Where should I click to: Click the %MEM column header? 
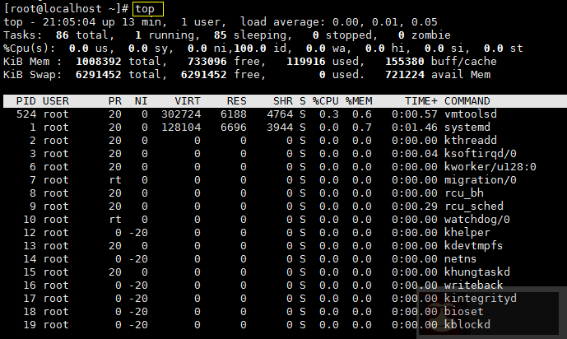(x=359, y=100)
